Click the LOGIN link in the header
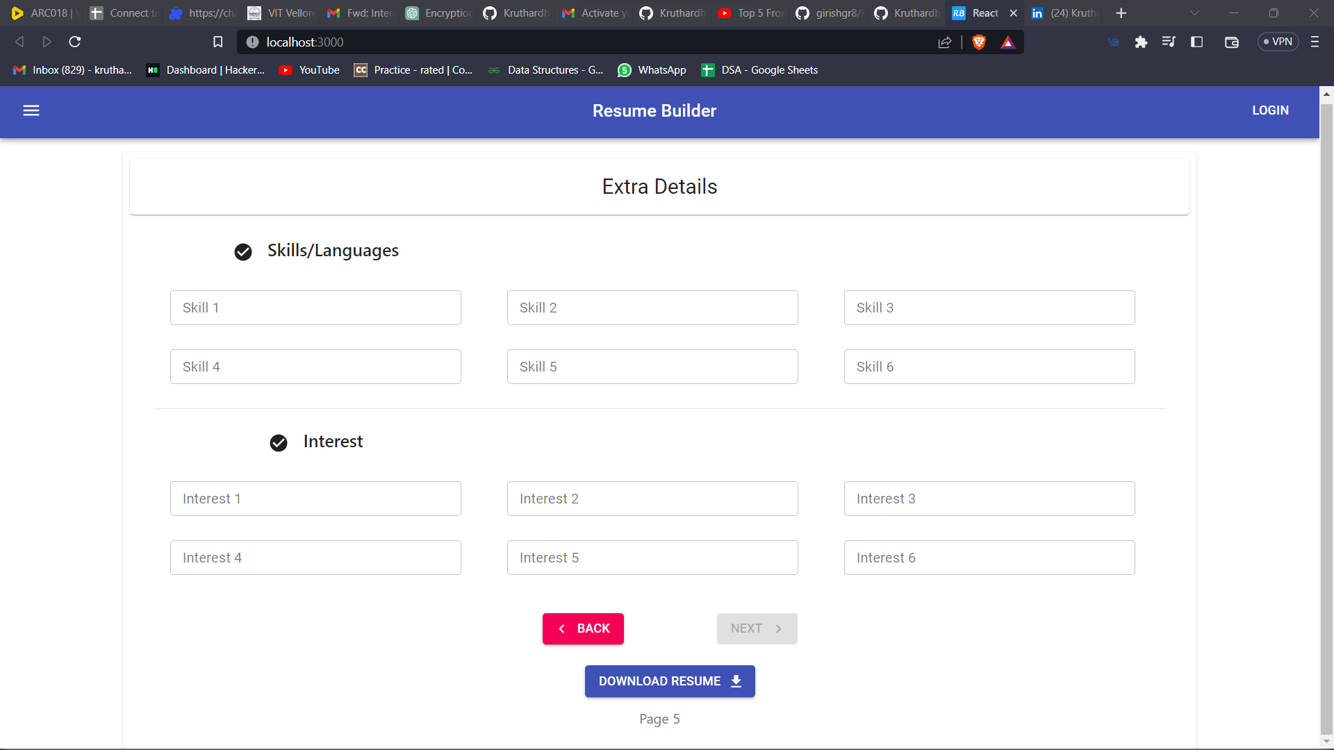Image resolution: width=1334 pixels, height=750 pixels. (x=1270, y=110)
